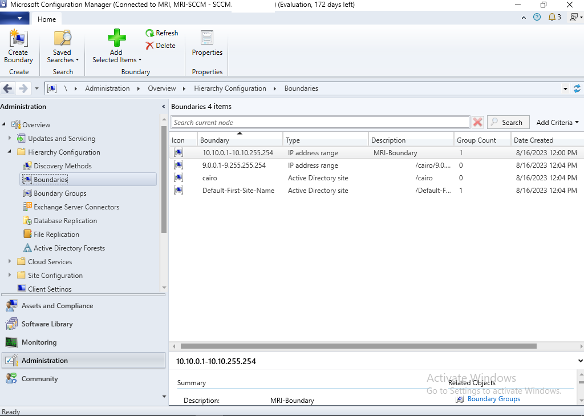Viewport: 584px width, 416px height.
Task: Click the Search button
Action: 508,123
